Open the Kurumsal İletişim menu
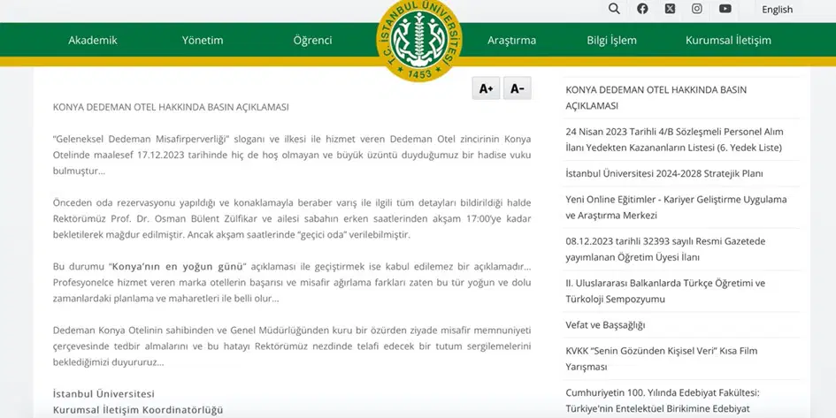 tap(728, 40)
